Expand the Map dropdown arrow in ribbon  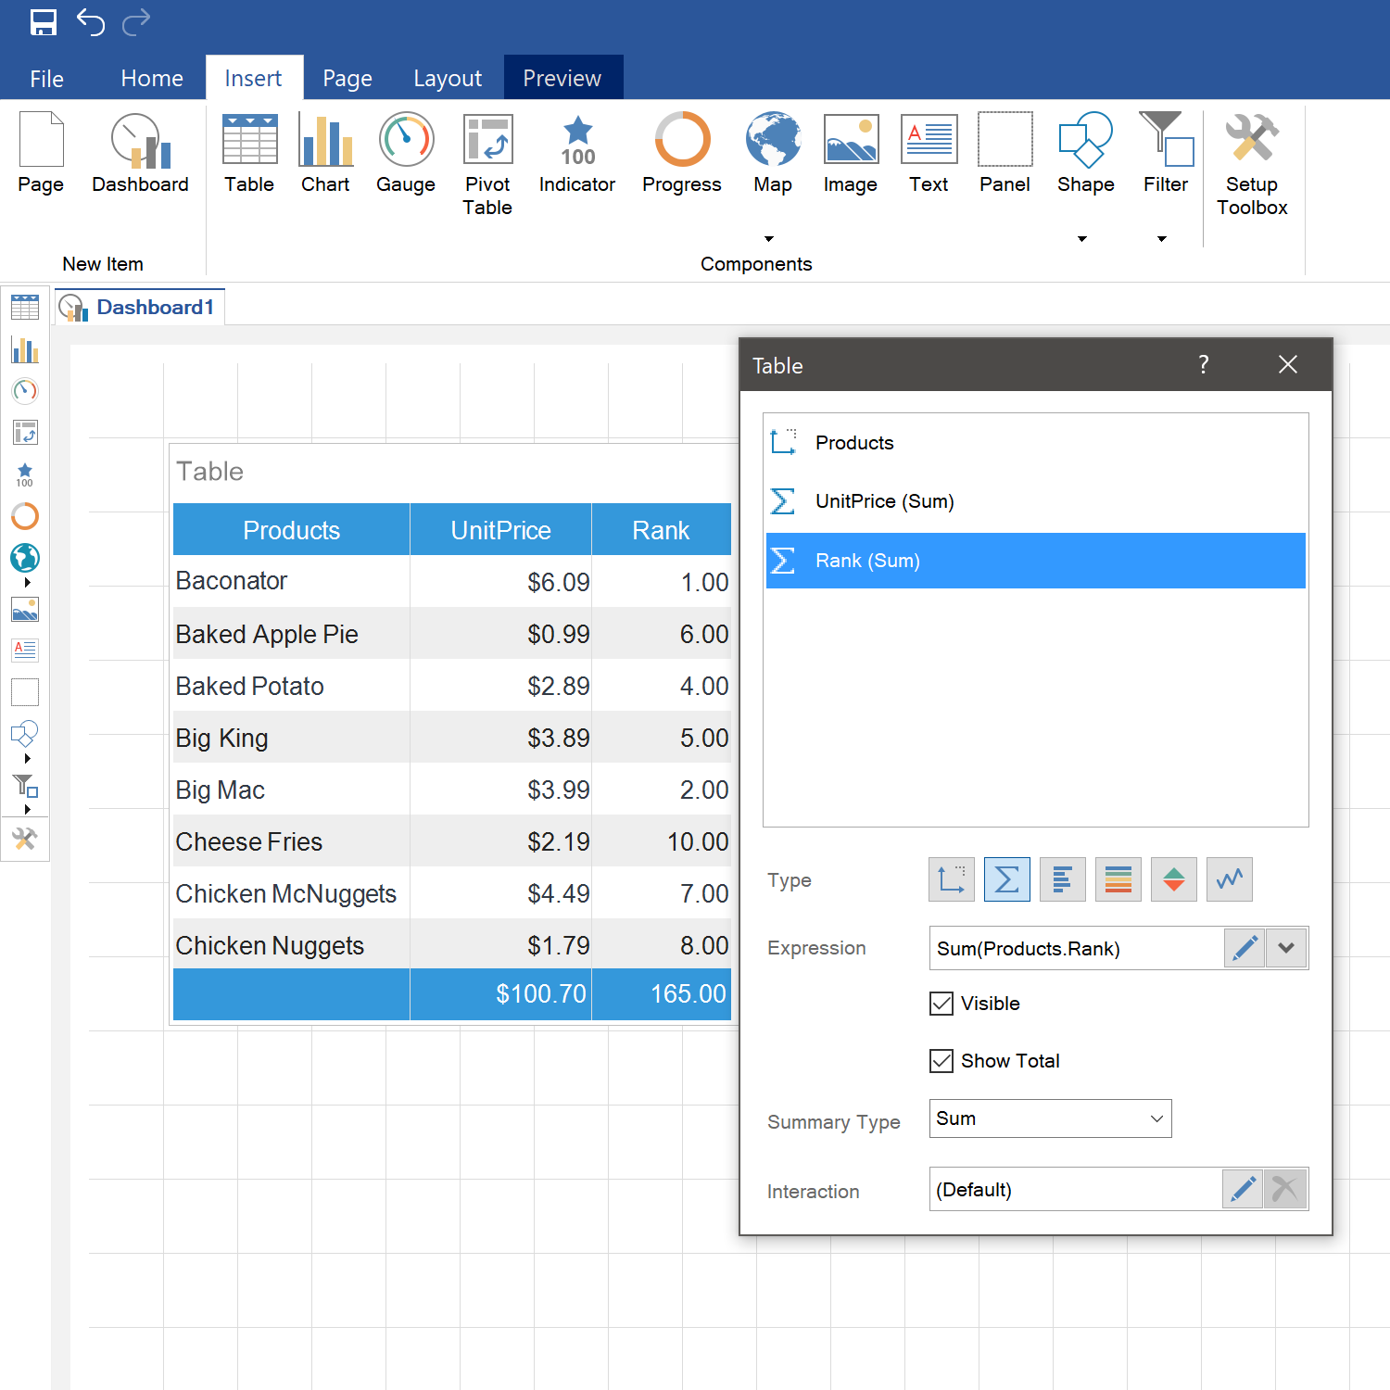(x=769, y=239)
